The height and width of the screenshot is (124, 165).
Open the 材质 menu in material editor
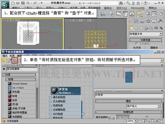tap(12, 56)
